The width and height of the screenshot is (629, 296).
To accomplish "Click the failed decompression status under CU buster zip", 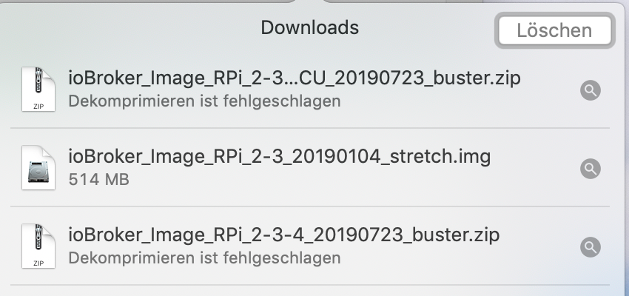I will (204, 101).
